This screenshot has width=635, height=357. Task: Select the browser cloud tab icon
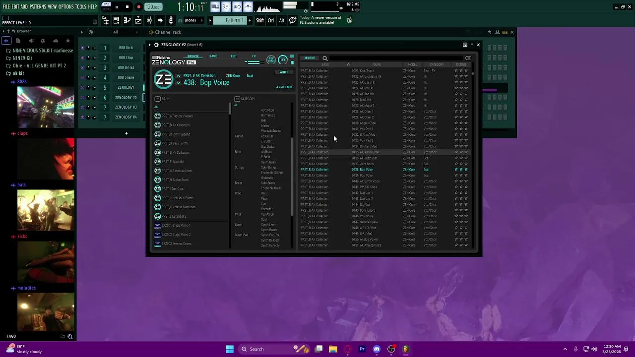coord(56,41)
